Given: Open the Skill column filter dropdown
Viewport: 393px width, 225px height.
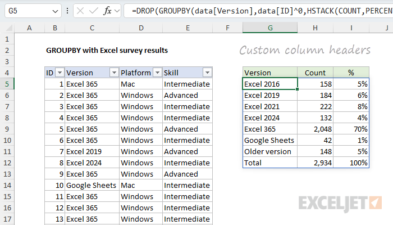Looking at the screenshot, I should point(207,73).
